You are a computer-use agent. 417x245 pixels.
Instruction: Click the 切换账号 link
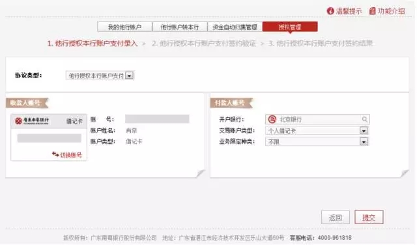[71, 155]
